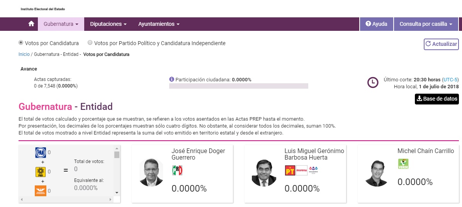
Task: Click the home icon in navigation bar
Action: click(x=31, y=24)
